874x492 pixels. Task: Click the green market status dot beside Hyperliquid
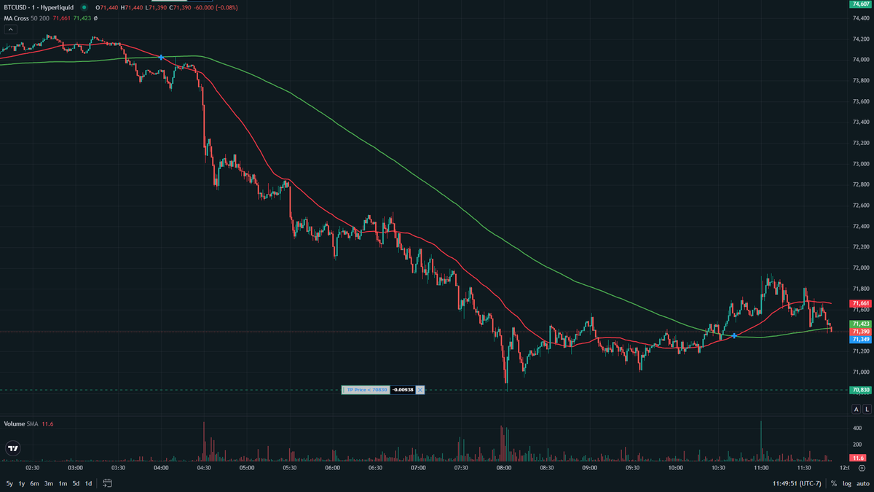(84, 7)
